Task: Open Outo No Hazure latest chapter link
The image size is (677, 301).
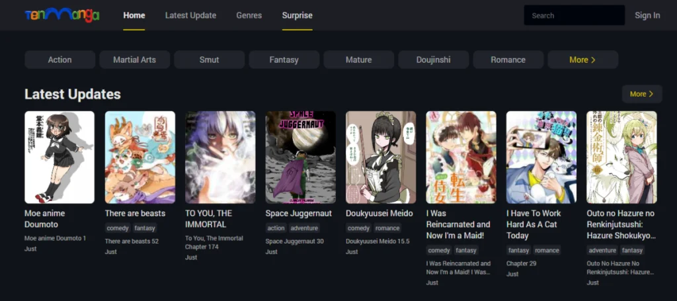Action: [620, 268]
